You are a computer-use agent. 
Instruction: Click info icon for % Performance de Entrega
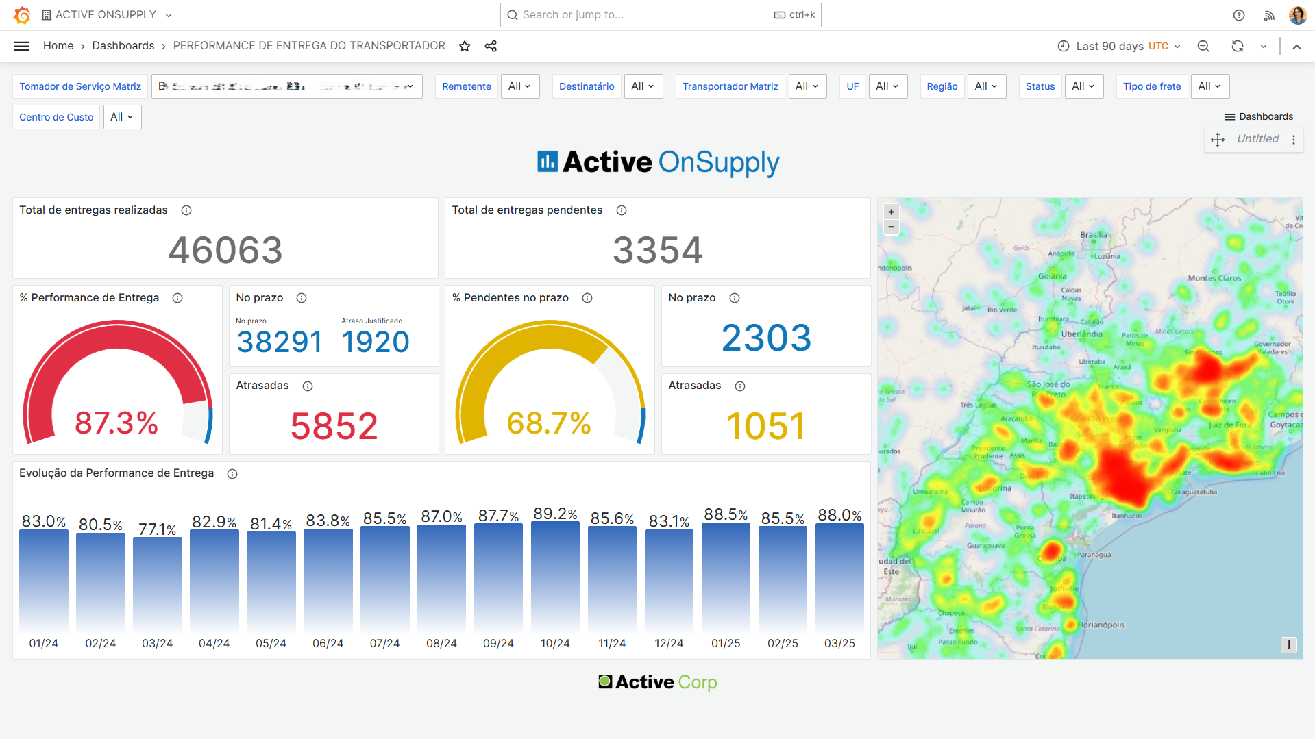click(x=177, y=298)
